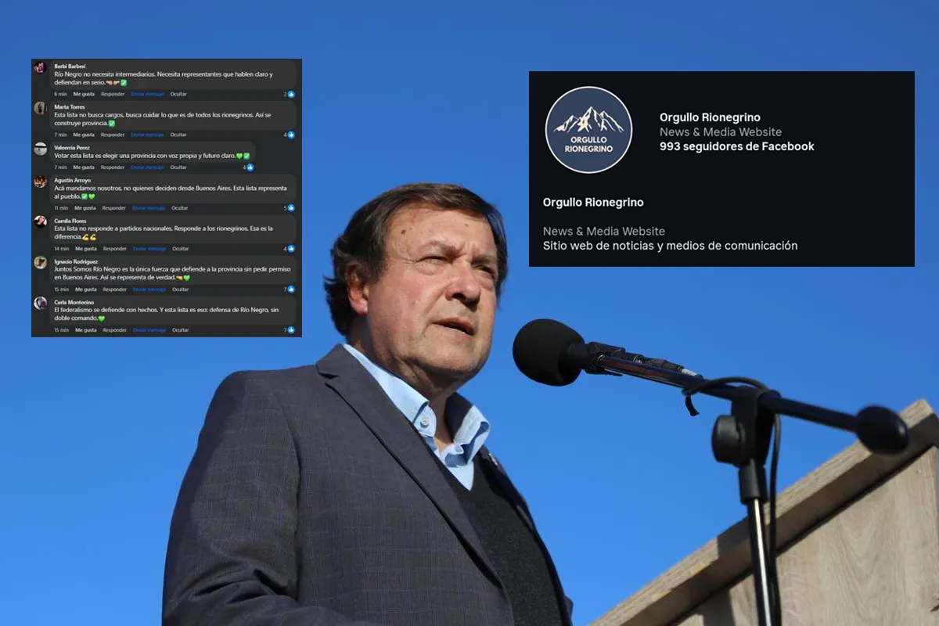Hide Agustin Arroyo's comment

click(180, 208)
